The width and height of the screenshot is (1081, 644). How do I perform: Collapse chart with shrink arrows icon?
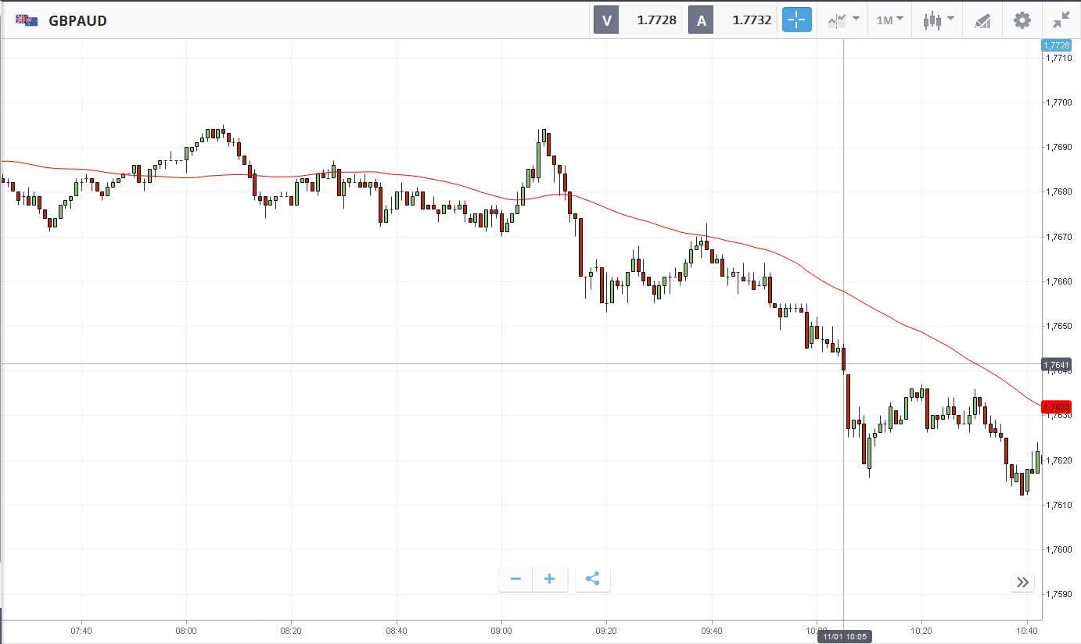pos(1061,20)
